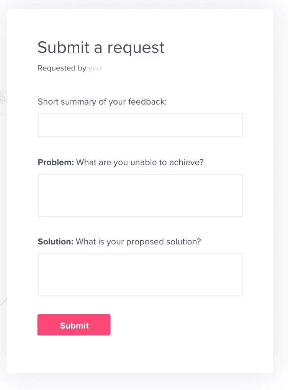Click the 'Short summary of your feedback' label
This screenshot has width=288, height=390.
(101, 102)
